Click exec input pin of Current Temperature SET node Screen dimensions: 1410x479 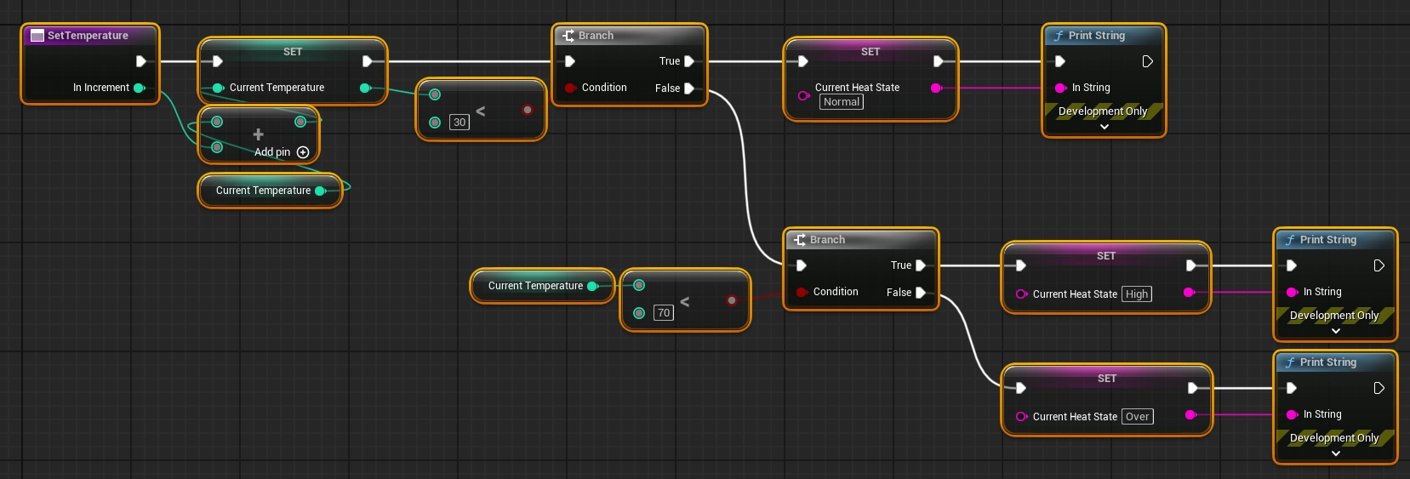(x=218, y=61)
